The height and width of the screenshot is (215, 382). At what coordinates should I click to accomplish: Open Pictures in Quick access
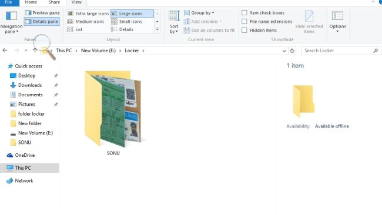(x=26, y=104)
